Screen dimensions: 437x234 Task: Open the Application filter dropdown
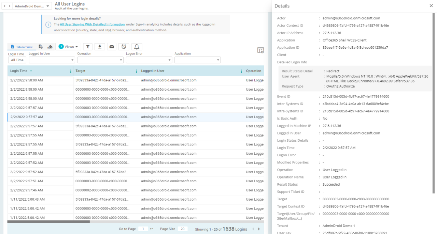pos(197,60)
